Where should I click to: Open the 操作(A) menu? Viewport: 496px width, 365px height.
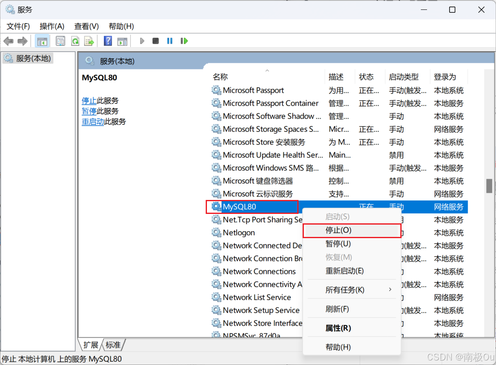point(52,26)
